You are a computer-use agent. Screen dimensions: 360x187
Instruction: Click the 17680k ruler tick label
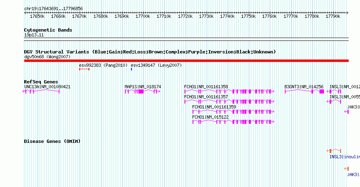pyautogui.click(x=101, y=16)
